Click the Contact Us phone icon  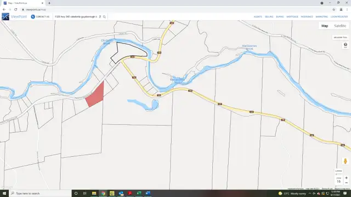[x=33, y=17]
